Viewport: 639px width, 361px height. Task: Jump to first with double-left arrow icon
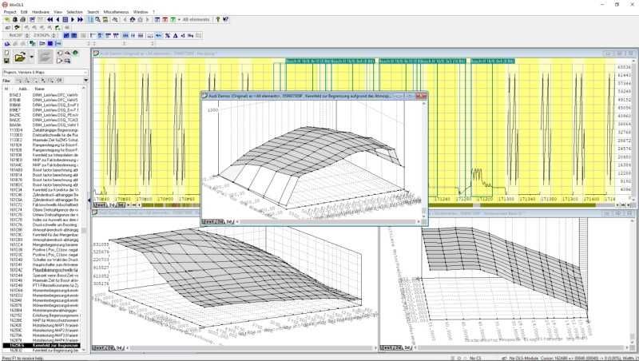(x=50, y=19)
